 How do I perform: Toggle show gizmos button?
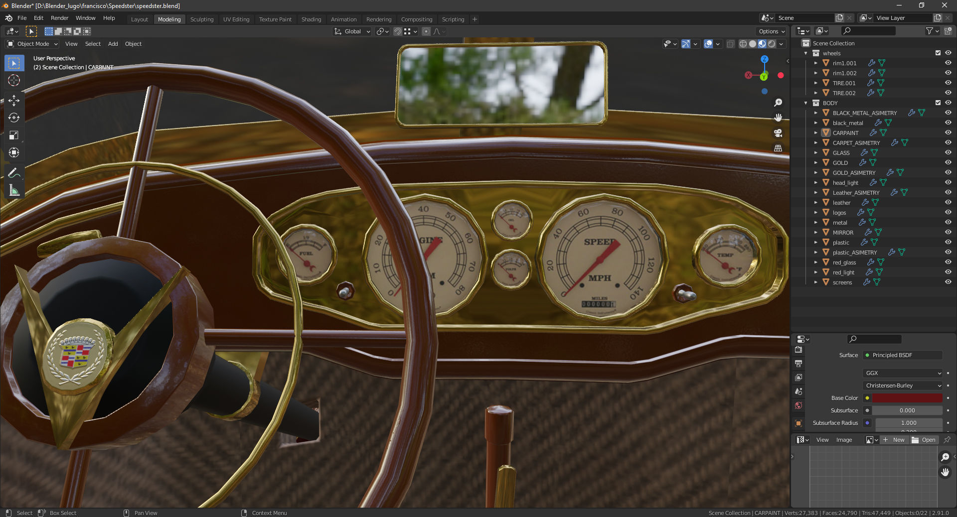(x=686, y=44)
